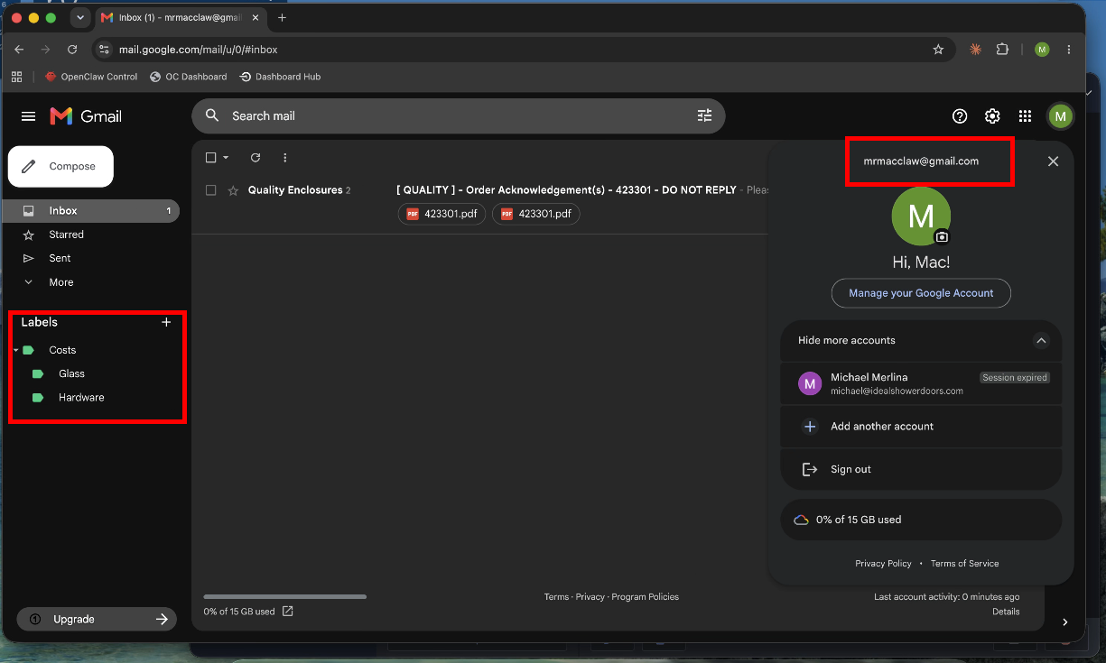This screenshot has width=1106, height=663.
Task: Expand the More sidebar section
Action: tap(61, 282)
